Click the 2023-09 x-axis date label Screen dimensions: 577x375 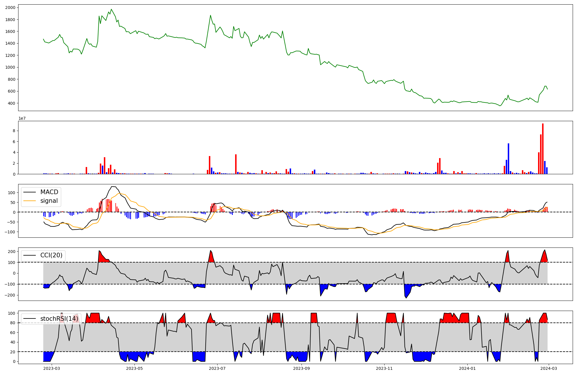tap(301, 368)
